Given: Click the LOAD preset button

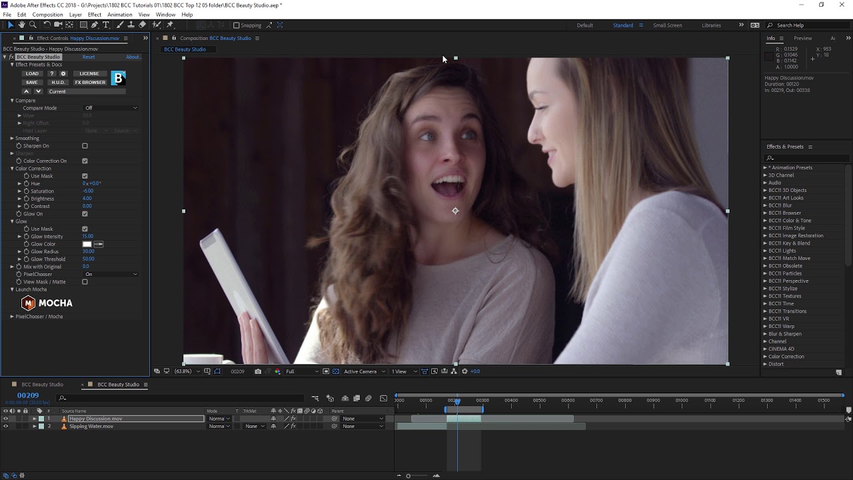Looking at the screenshot, I should click(32, 73).
